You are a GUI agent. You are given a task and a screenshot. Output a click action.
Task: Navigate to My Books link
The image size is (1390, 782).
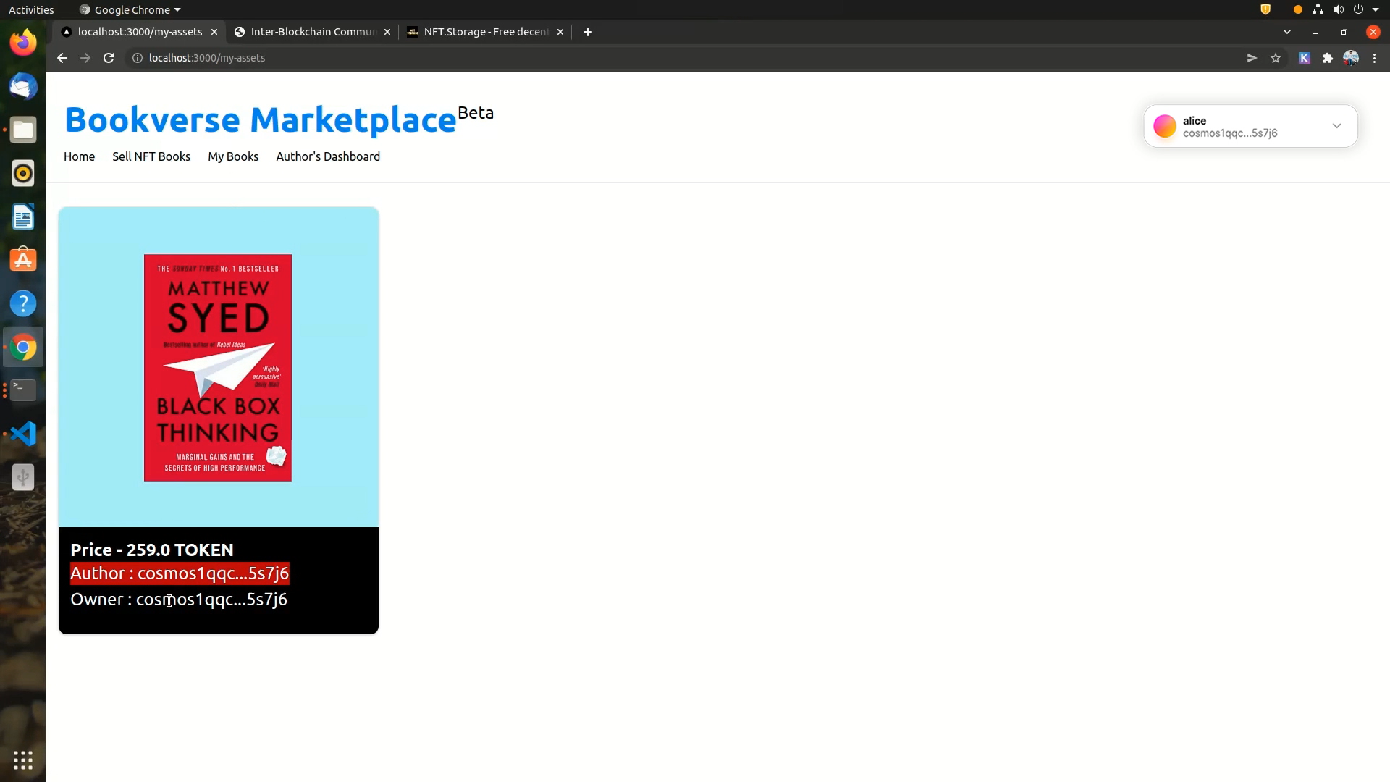pyautogui.click(x=233, y=156)
